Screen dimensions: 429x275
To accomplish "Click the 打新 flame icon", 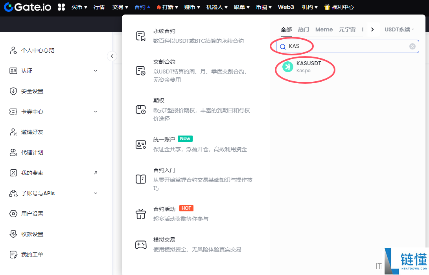I will 158,7.
